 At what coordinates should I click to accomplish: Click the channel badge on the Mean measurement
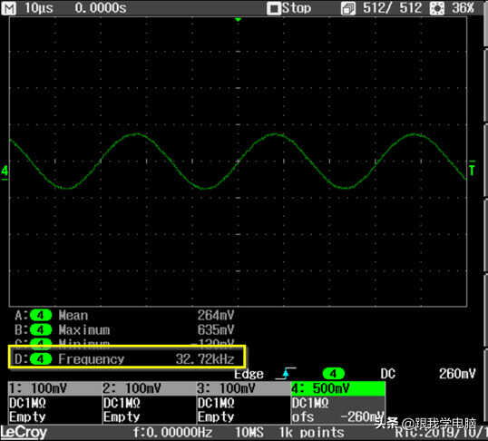(41, 316)
